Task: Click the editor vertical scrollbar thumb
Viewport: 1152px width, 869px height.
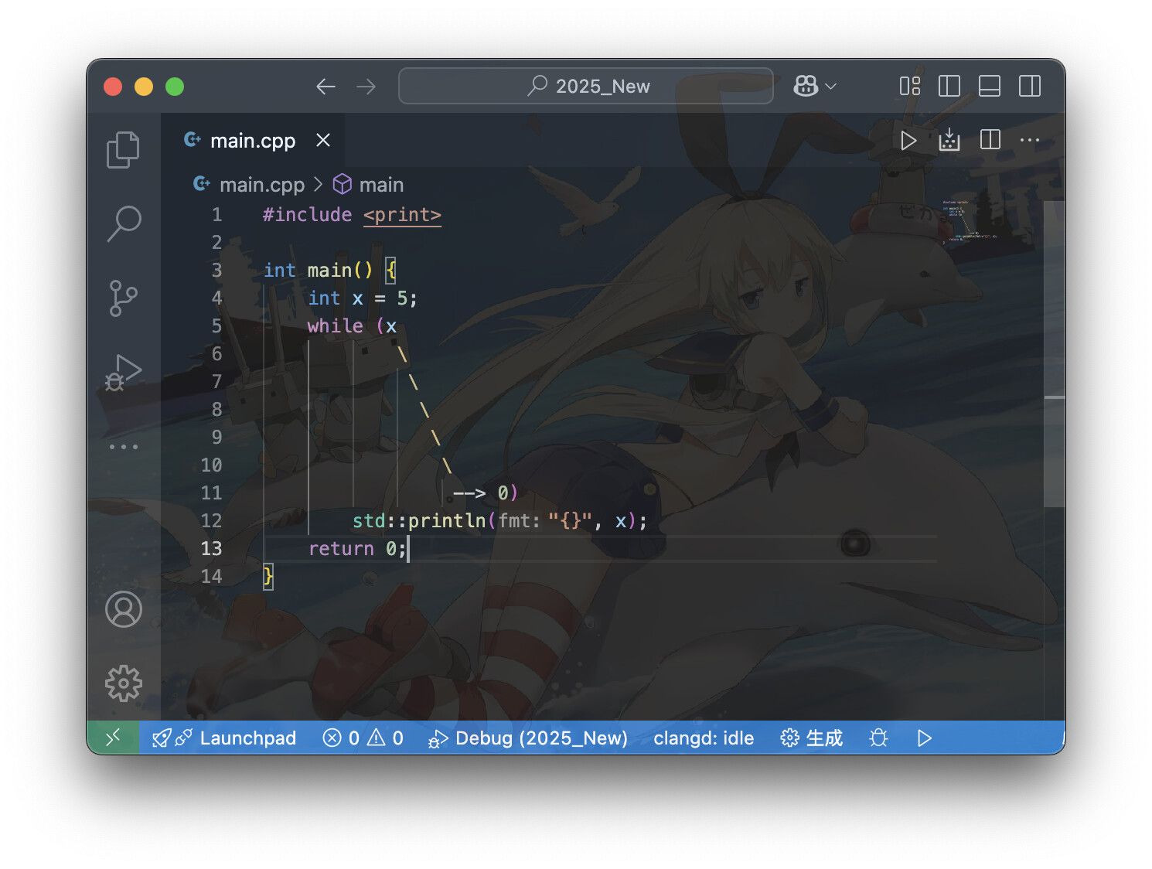Action: [x=1054, y=354]
